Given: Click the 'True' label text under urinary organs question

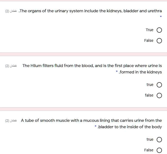Looking at the screenshot, I should [149, 30].
